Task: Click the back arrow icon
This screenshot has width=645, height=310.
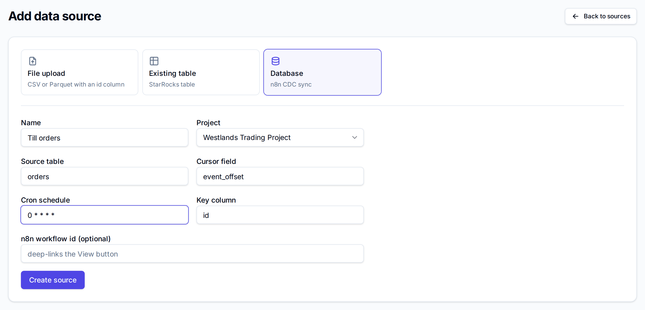Action: (x=576, y=16)
